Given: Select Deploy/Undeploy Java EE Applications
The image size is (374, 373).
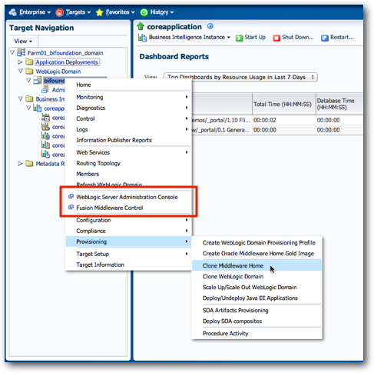Looking at the screenshot, I should pyautogui.click(x=257, y=298).
